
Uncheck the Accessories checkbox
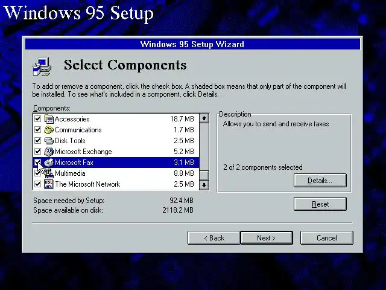pyautogui.click(x=37, y=119)
